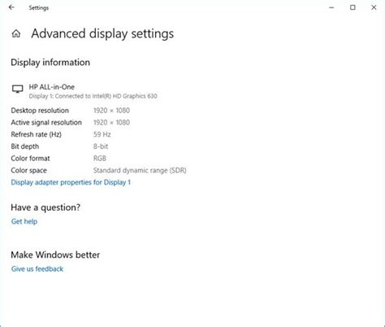Screen dimensions: 385x327
Task: Open the Get help link
Action: (x=24, y=221)
